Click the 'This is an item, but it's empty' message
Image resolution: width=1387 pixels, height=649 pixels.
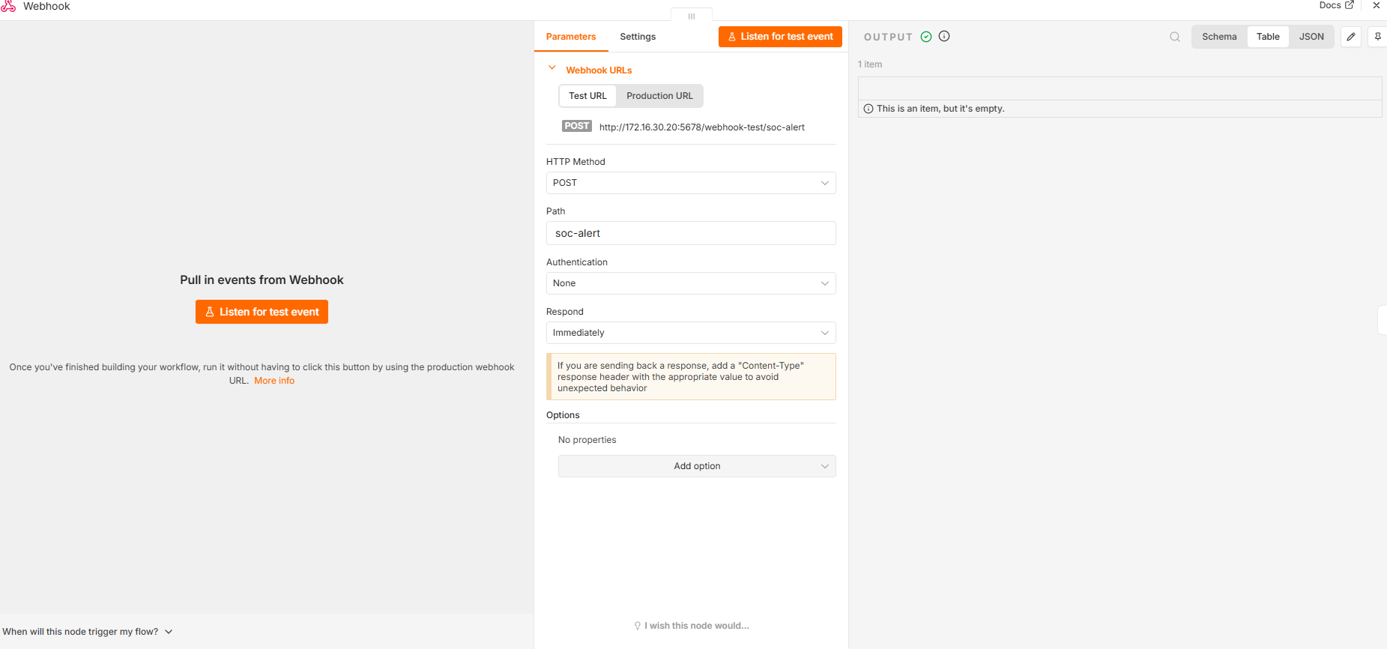940,109
